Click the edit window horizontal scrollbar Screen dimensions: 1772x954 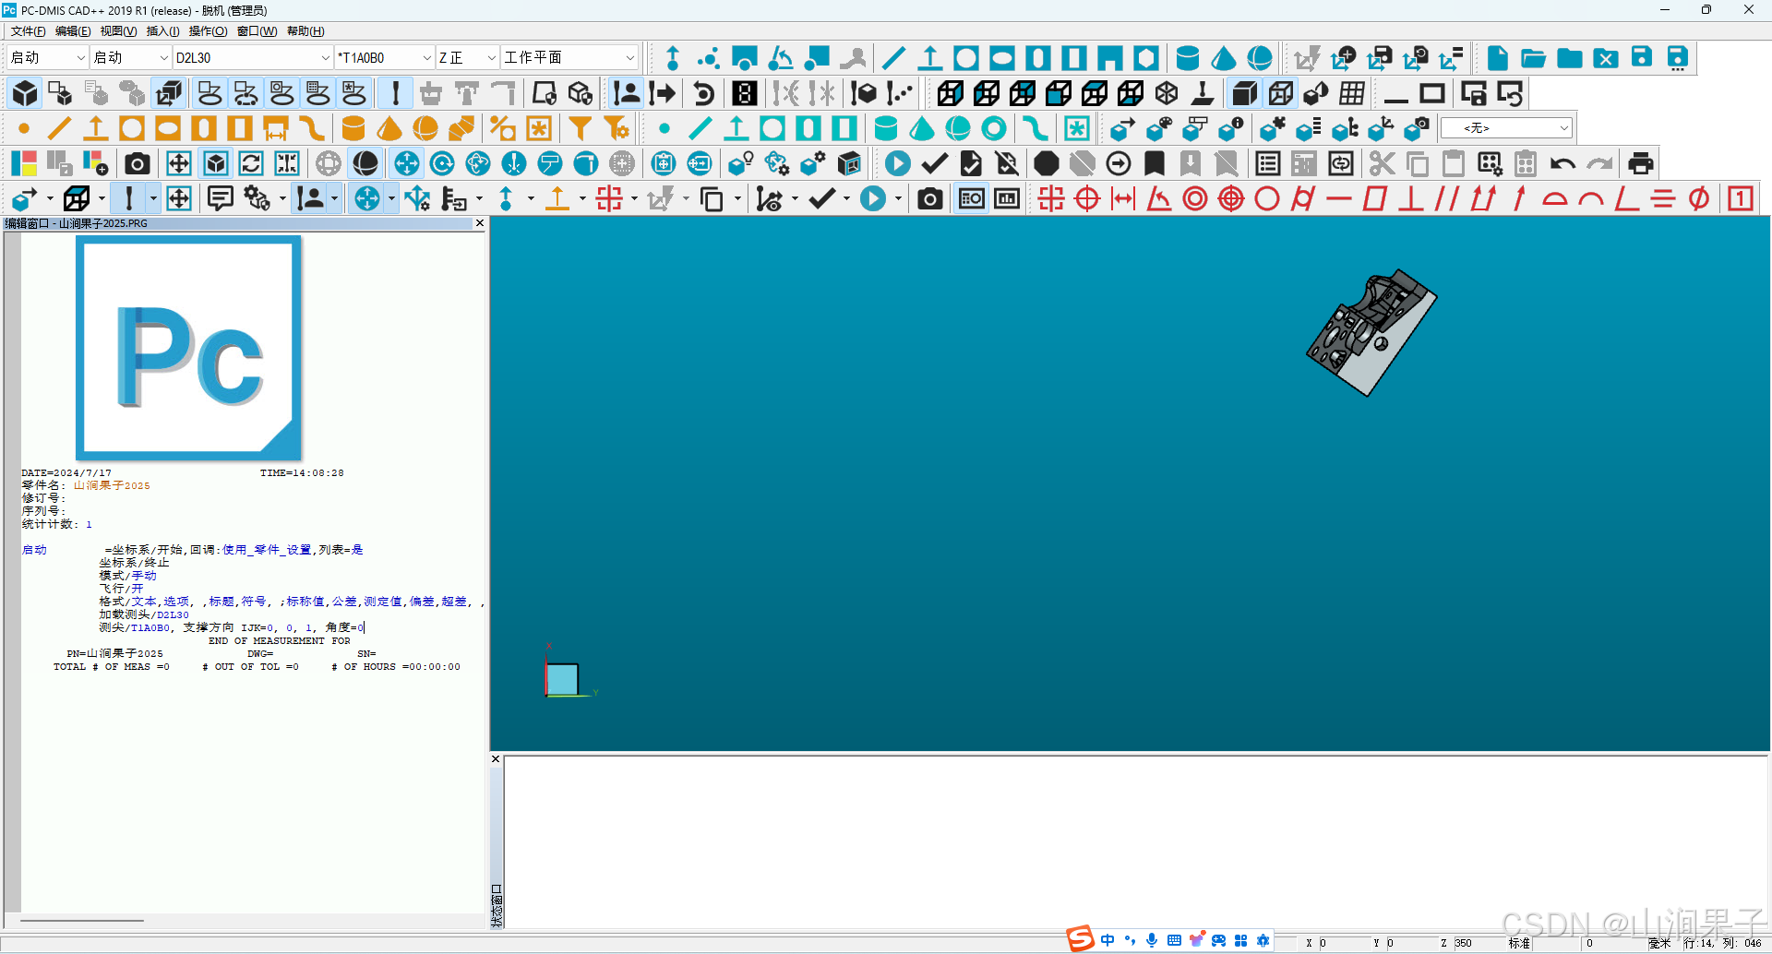click(x=82, y=920)
